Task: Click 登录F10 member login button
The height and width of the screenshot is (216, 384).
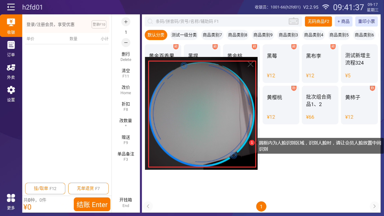Action: [x=99, y=25]
